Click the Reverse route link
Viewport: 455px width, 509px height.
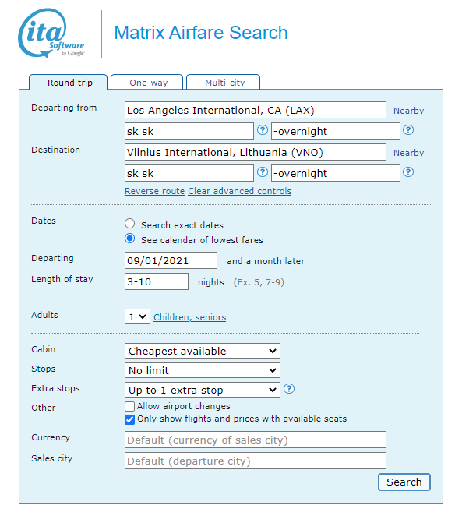[x=154, y=191]
